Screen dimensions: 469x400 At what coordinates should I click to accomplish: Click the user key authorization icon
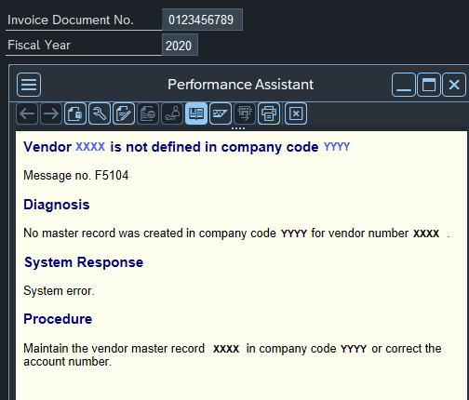click(172, 113)
